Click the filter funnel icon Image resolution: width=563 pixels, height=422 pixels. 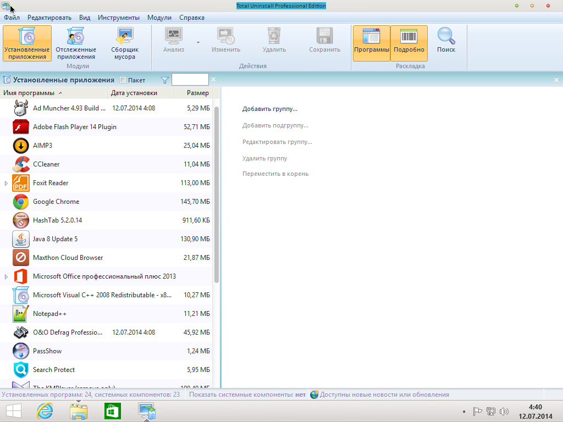coord(164,80)
